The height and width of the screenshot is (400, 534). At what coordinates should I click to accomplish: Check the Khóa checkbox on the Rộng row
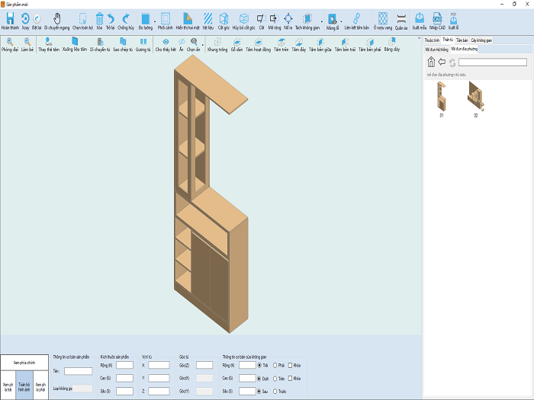click(290, 365)
